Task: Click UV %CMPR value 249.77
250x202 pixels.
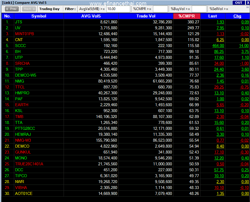Action: 193,28
